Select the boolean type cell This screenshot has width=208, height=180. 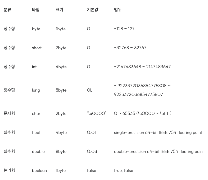pos(39,170)
